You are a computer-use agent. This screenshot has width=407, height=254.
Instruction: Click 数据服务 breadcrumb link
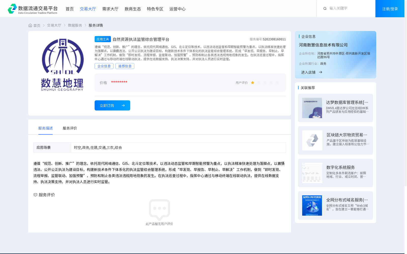tap(75, 25)
